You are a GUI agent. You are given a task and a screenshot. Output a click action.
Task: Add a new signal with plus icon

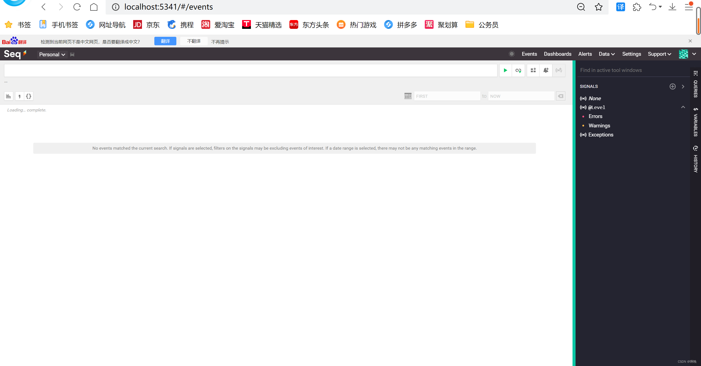(672, 86)
